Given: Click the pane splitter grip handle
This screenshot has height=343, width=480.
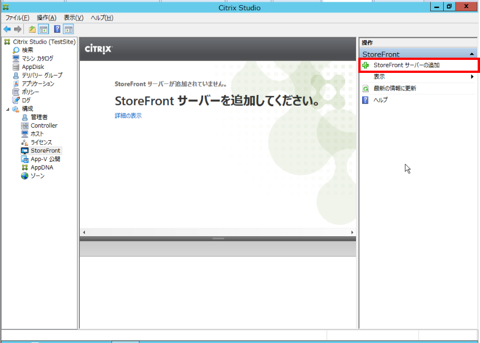Looking at the screenshot, I should pyautogui.click(x=218, y=238).
